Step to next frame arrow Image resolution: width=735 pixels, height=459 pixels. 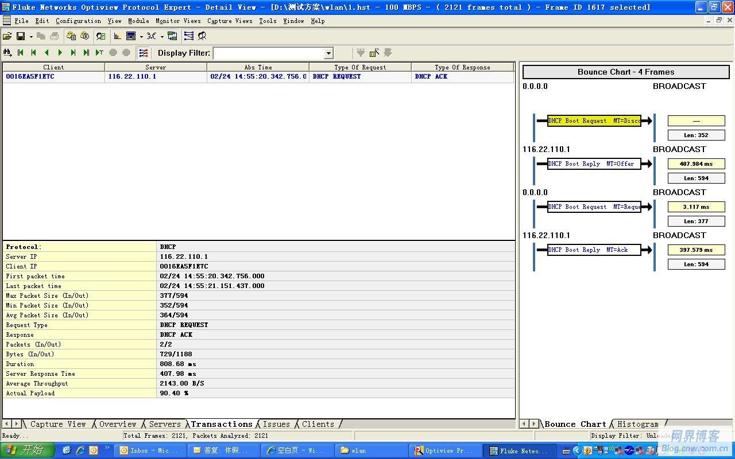60,53
